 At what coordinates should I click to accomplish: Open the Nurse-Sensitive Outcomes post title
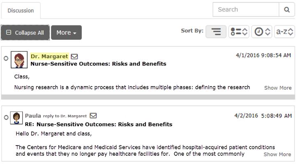[x=98, y=64]
